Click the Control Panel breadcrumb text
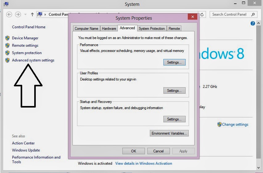This screenshot has height=173, width=263. (58, 14)
